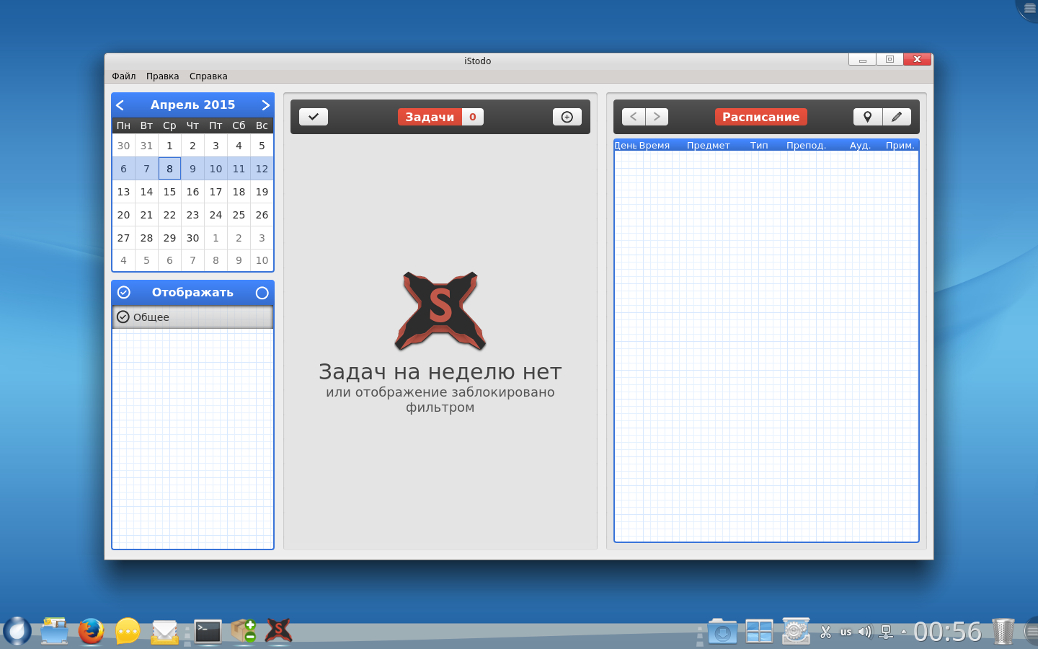Screen dimensions: 1038x649
Task: Select April 22 in the calendar
Action: (169, 215)
